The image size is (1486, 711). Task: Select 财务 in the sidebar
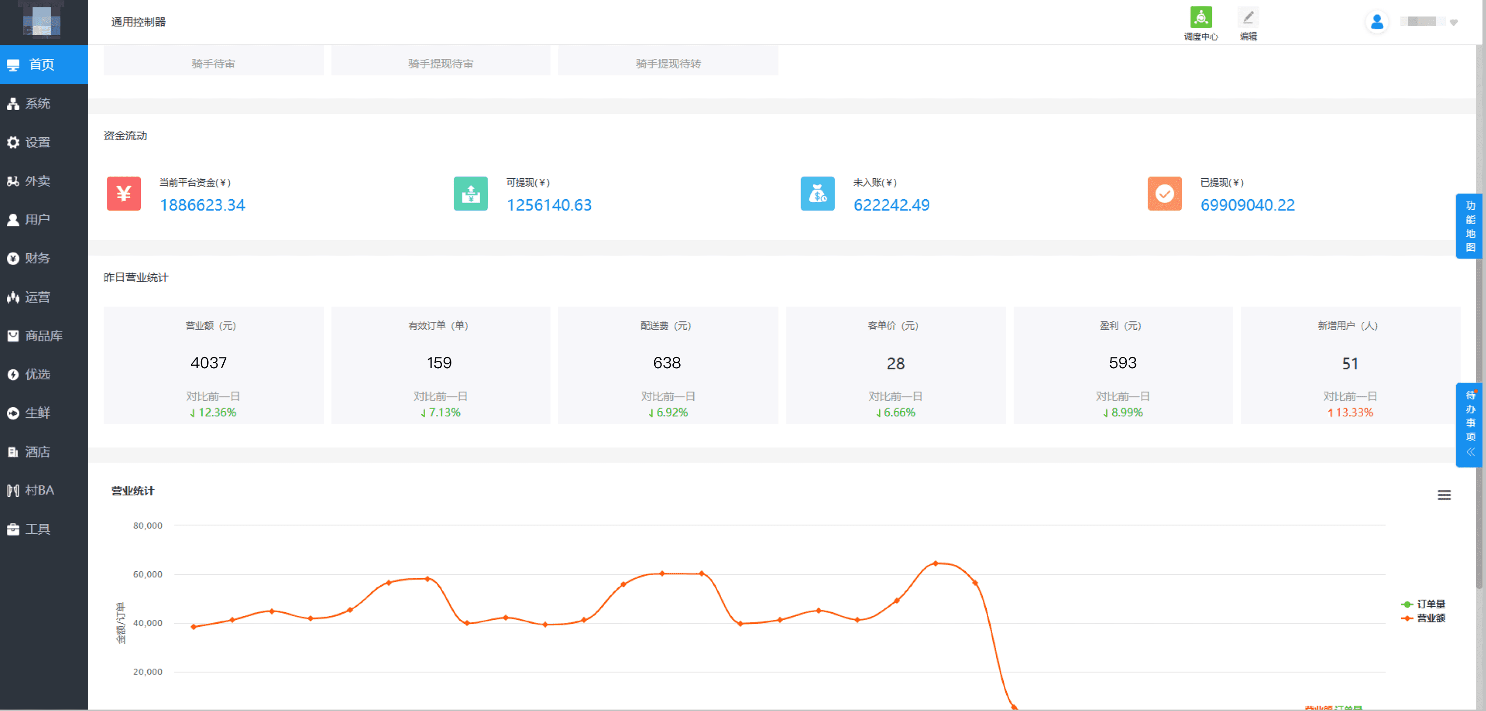coord(38,258)
